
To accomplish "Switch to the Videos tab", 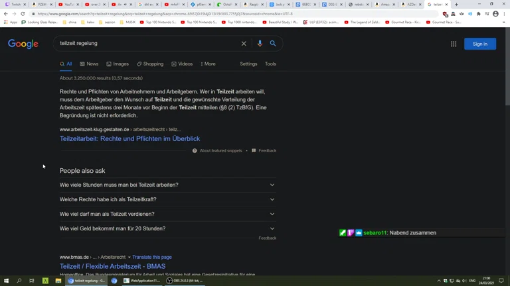I will click(x=182, y=64).
